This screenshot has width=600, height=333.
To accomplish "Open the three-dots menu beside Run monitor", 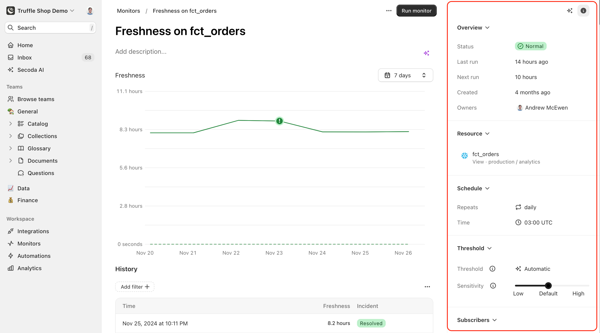I will [389, 11].
